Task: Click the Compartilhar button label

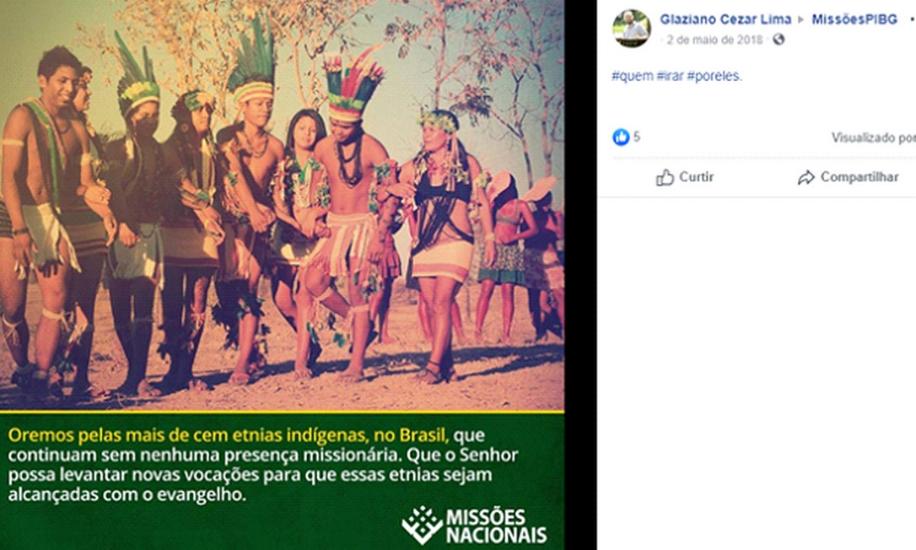Action: [x=859, y=177]
